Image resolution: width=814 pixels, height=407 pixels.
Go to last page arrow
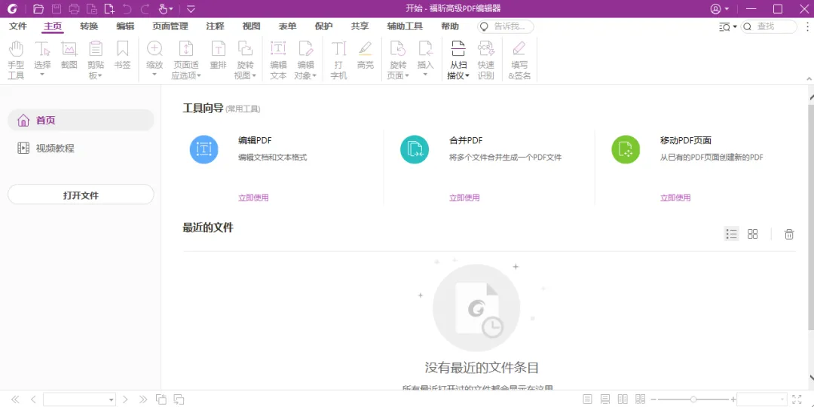[x=142, y=399]
